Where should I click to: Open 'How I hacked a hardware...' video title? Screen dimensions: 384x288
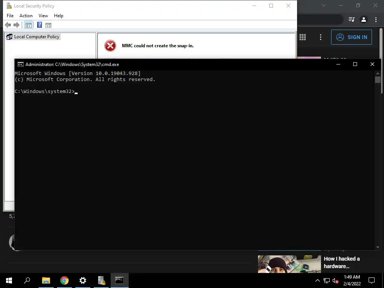(342, 262)
